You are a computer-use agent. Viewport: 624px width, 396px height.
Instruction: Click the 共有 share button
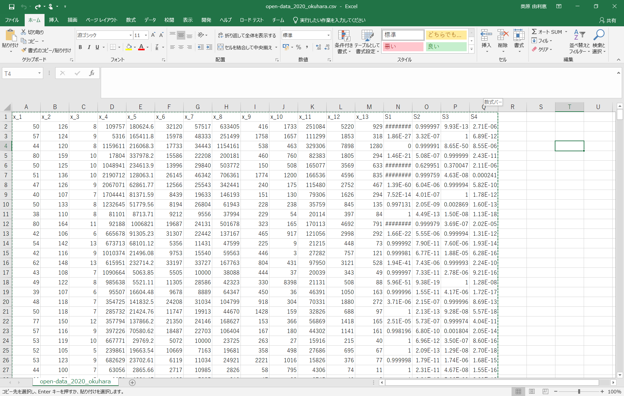coord(607,20)
